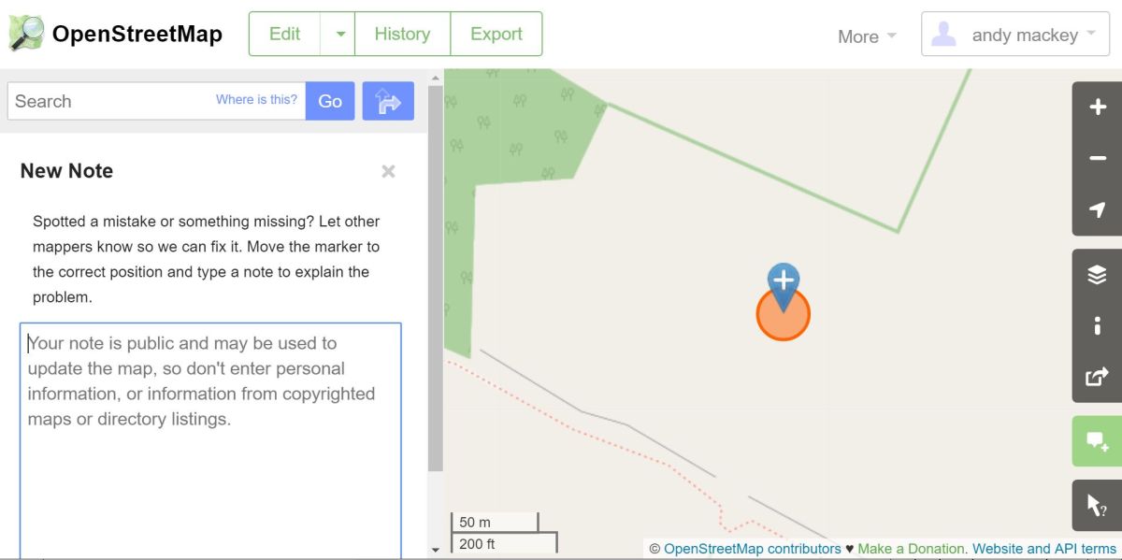Open Website and API terms link
The height and width of the screenshot is (560, 1122).
click(1044, 549)
